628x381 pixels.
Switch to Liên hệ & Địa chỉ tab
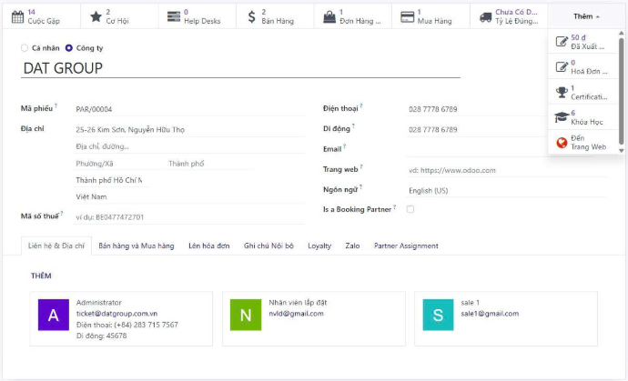coord(56,246)
